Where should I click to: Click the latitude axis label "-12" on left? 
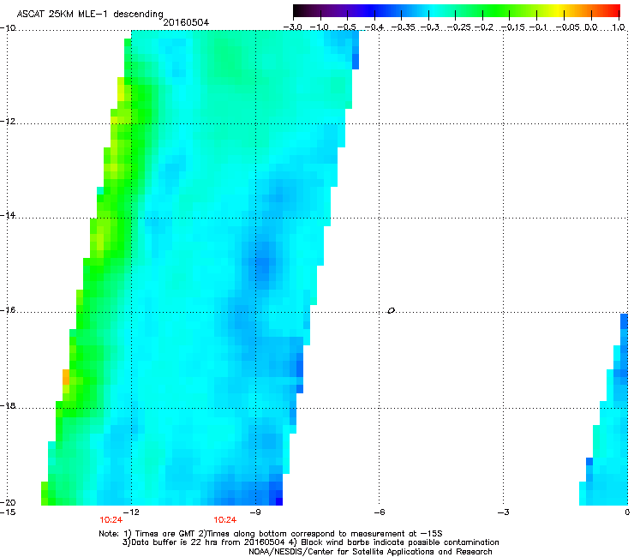pyautogui.click(x=8, y=122)
